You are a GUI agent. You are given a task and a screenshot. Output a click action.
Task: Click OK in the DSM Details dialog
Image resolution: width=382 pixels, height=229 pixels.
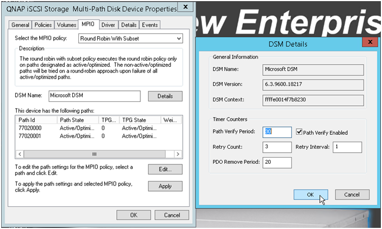tap(310, 194)
